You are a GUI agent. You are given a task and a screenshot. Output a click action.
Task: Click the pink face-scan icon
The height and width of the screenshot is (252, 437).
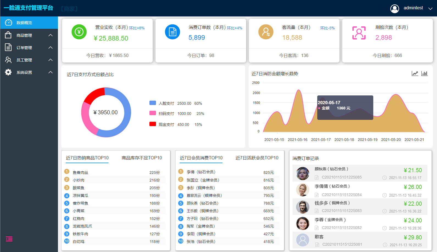point(359,33)
